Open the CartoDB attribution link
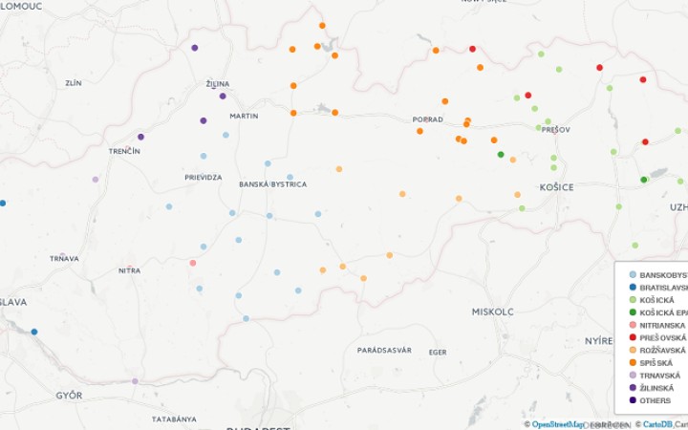 [657, 424]
